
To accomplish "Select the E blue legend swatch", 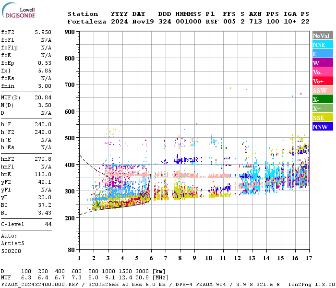I will click(323, 54).
